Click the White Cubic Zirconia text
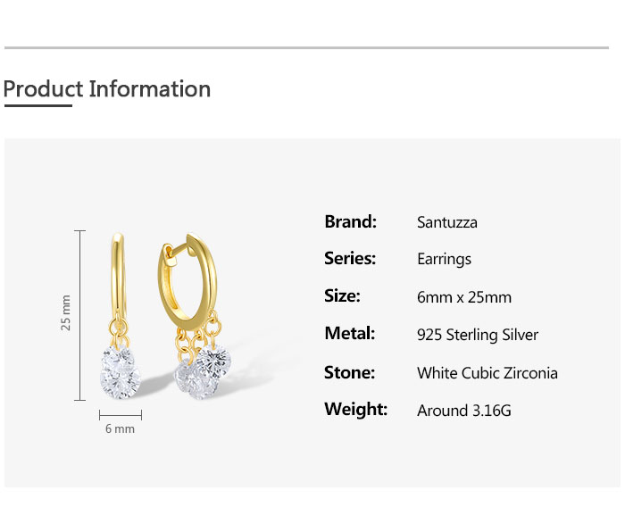This screenshot has height=532, width=625. tap(487, 373)
